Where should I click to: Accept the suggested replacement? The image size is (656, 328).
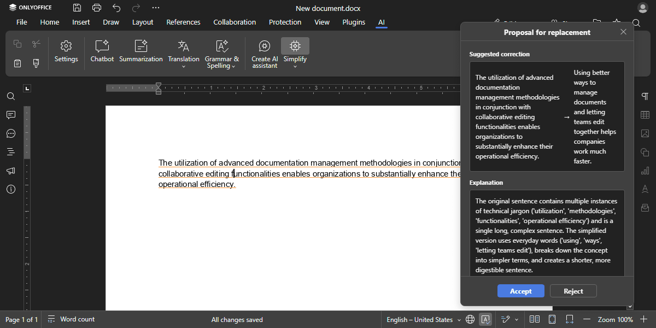pyautogui.click(x=520, y=291)
